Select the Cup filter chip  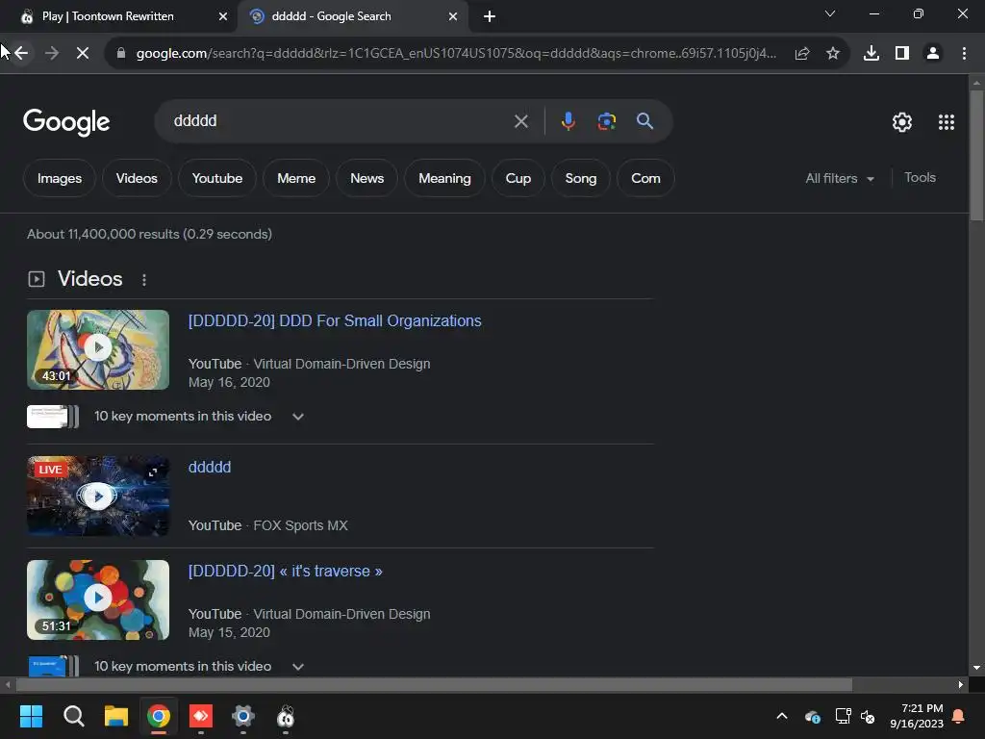click(x=518, y=178)
